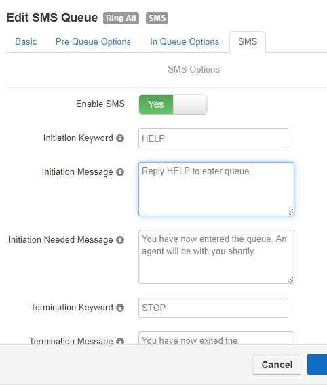Click the Termination Message info icon

(120, 341)
